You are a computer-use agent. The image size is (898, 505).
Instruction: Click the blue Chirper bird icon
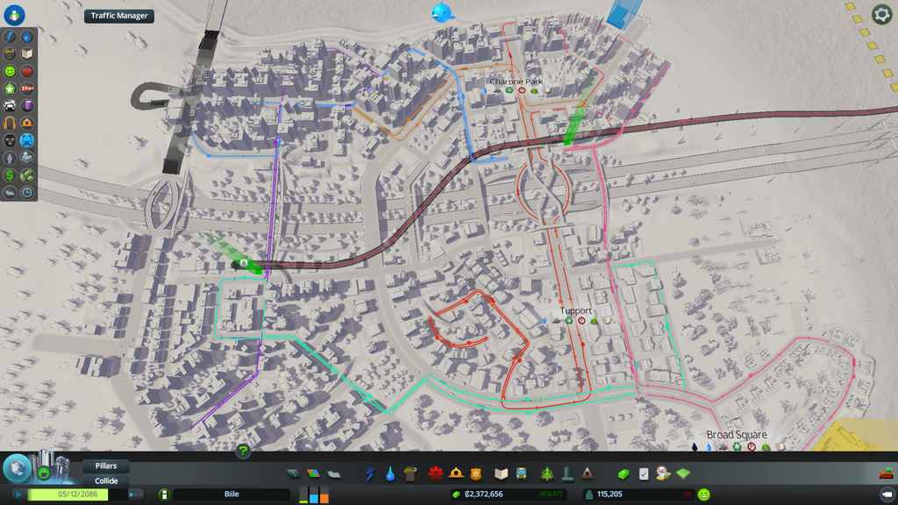point(442,12)
